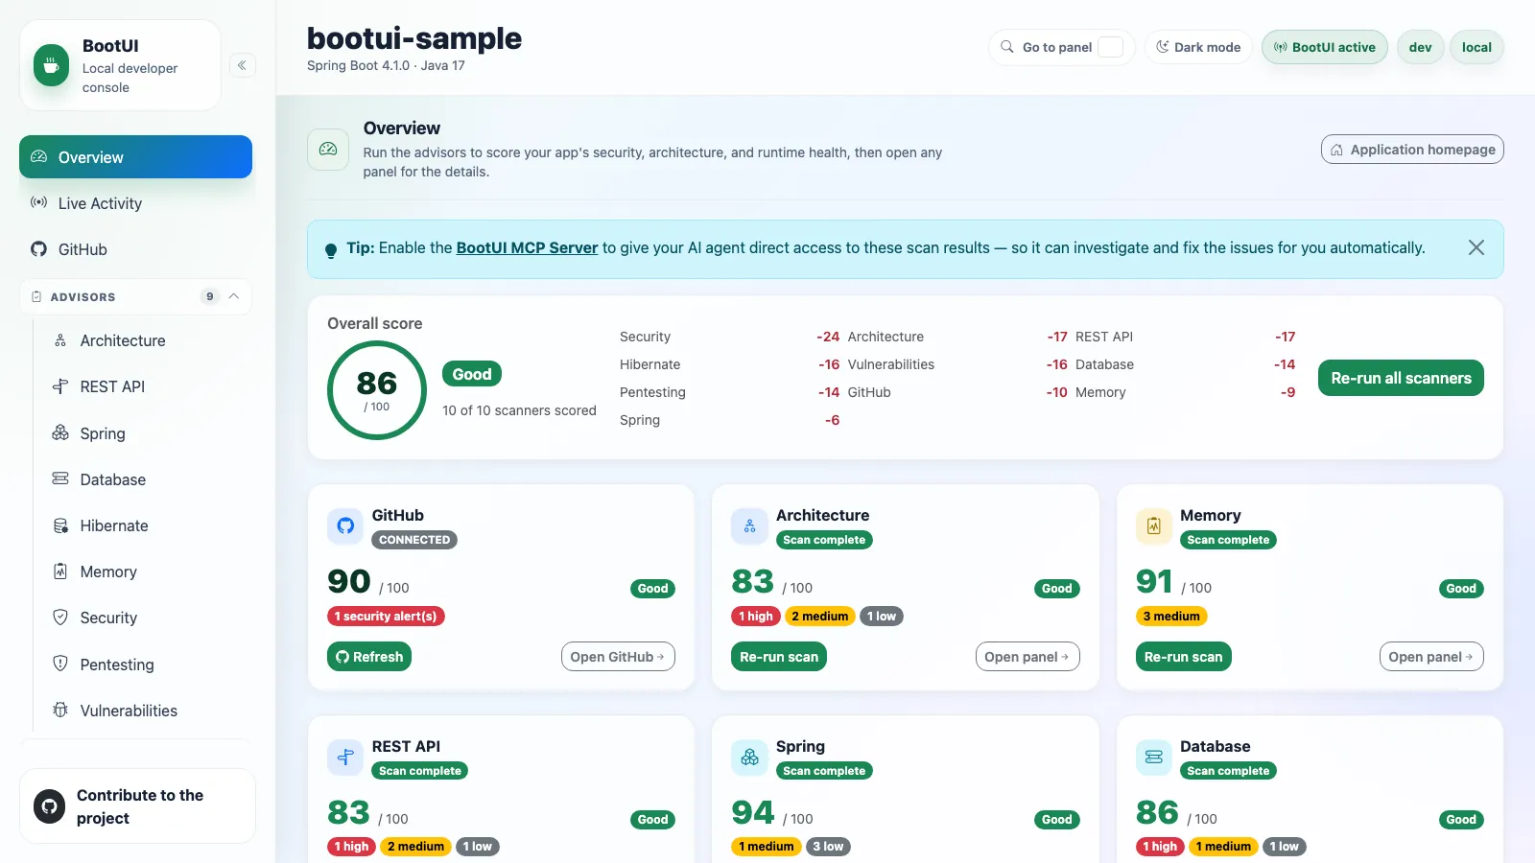Toggle Dark mode
This screenshot has width=1535, height=863.
tap(1198, 47)
